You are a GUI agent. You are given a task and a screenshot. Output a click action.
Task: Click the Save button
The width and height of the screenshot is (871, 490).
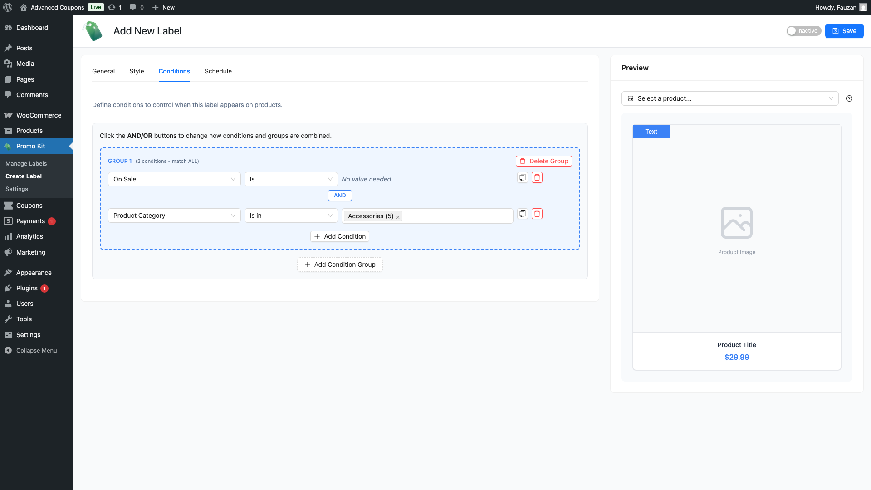pyautogui.click(x=844, y=31)
